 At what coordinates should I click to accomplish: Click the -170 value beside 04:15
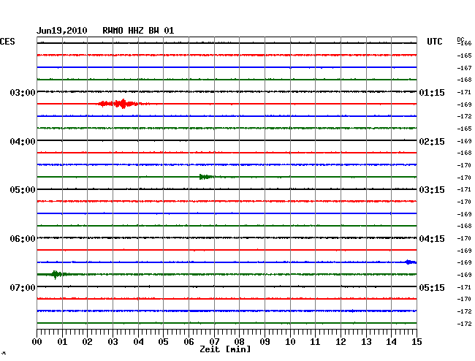(464, 238)
